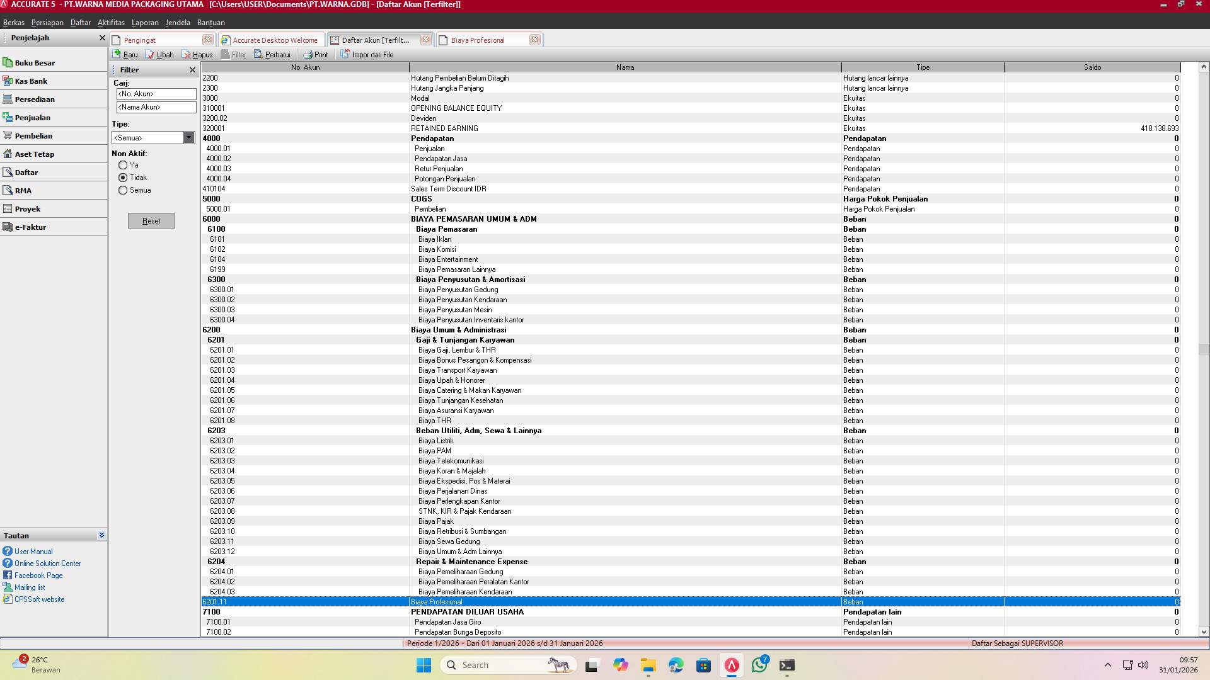The height and width of the screenshot is (680, 1210).
Task: Switch to the Pengingat tab
Action: [140, 40]
